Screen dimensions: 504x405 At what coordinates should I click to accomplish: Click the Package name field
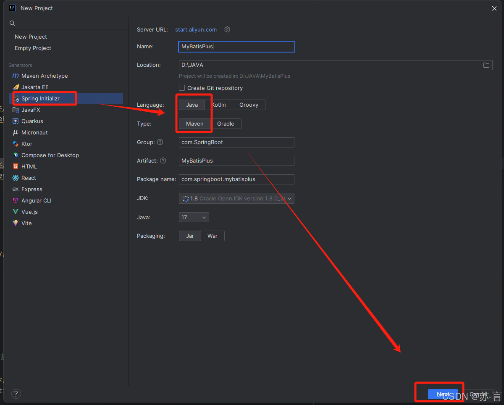(236, 179)
